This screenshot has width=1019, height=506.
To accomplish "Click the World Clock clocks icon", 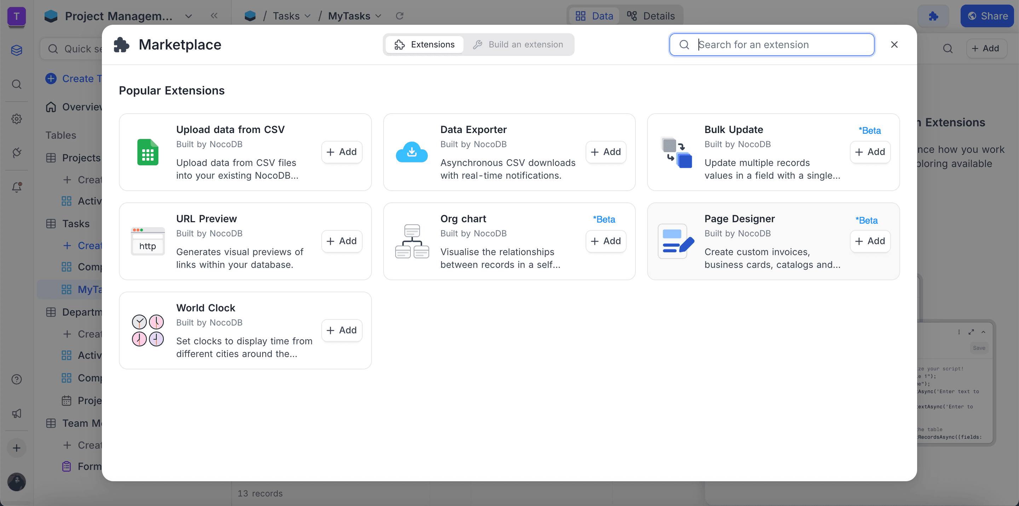I will 148,330.
